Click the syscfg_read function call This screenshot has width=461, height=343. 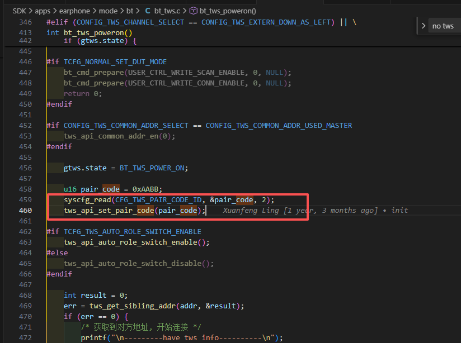[x=87, y=199]
